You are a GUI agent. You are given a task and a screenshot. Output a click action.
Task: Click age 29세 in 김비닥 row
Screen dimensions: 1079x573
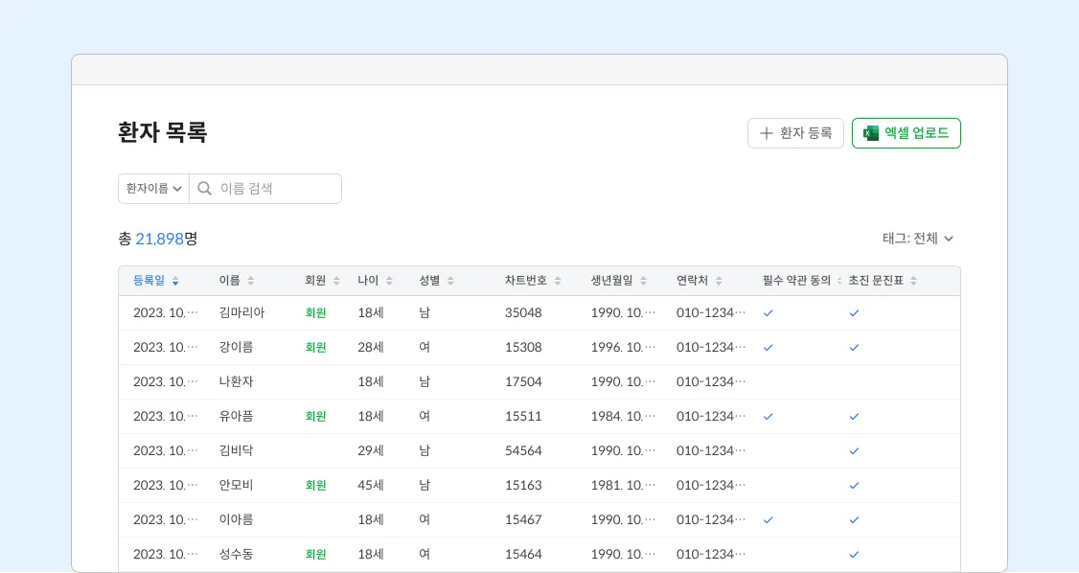(370, 450)
